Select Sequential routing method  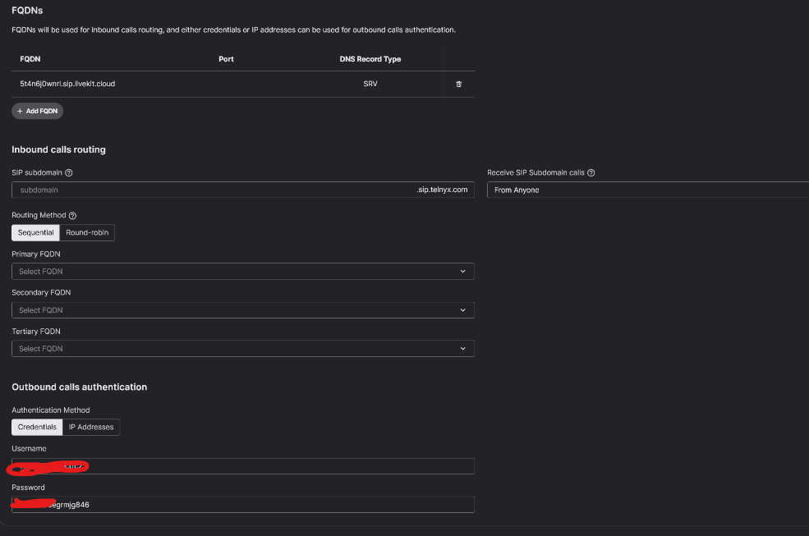click(x=36, y=233)
